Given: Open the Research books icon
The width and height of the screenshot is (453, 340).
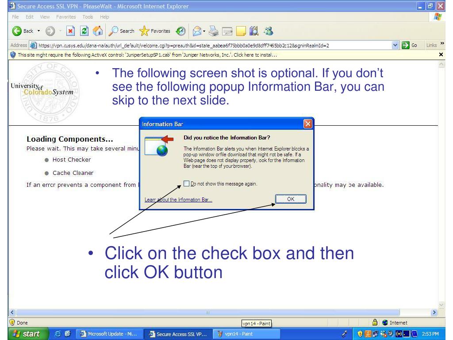Looking at the screenshot, I should click(254, 31).
